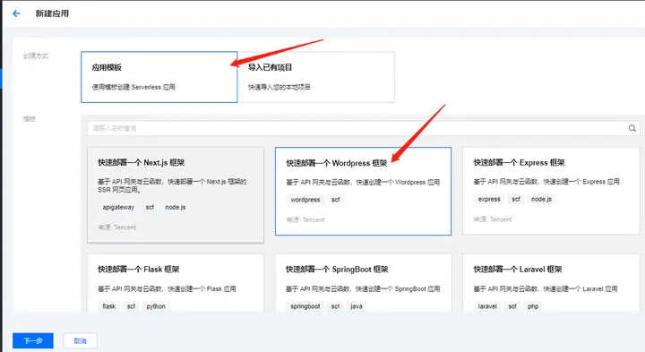The width and height of the screenshot is (645, 352).
Task: Click the python tag
Action: 156,306
